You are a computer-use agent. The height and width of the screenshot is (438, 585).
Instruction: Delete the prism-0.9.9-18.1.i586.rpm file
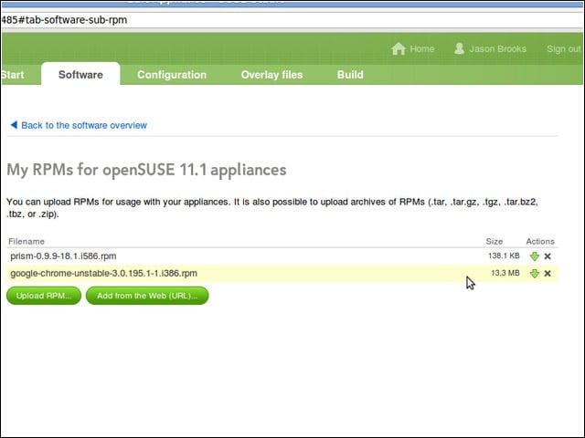[548, 256]
